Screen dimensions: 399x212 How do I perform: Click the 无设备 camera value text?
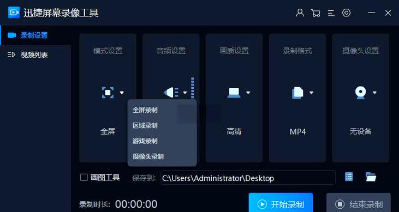[x=361, y=132]
